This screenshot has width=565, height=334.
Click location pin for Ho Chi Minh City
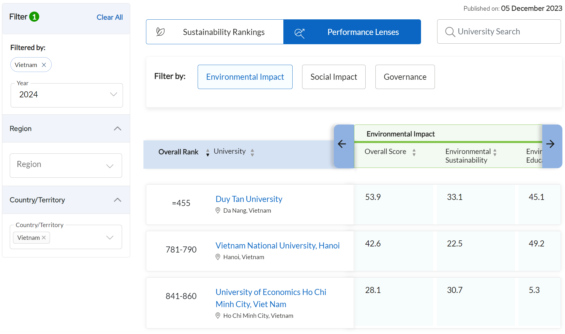(x=218, y=316)
